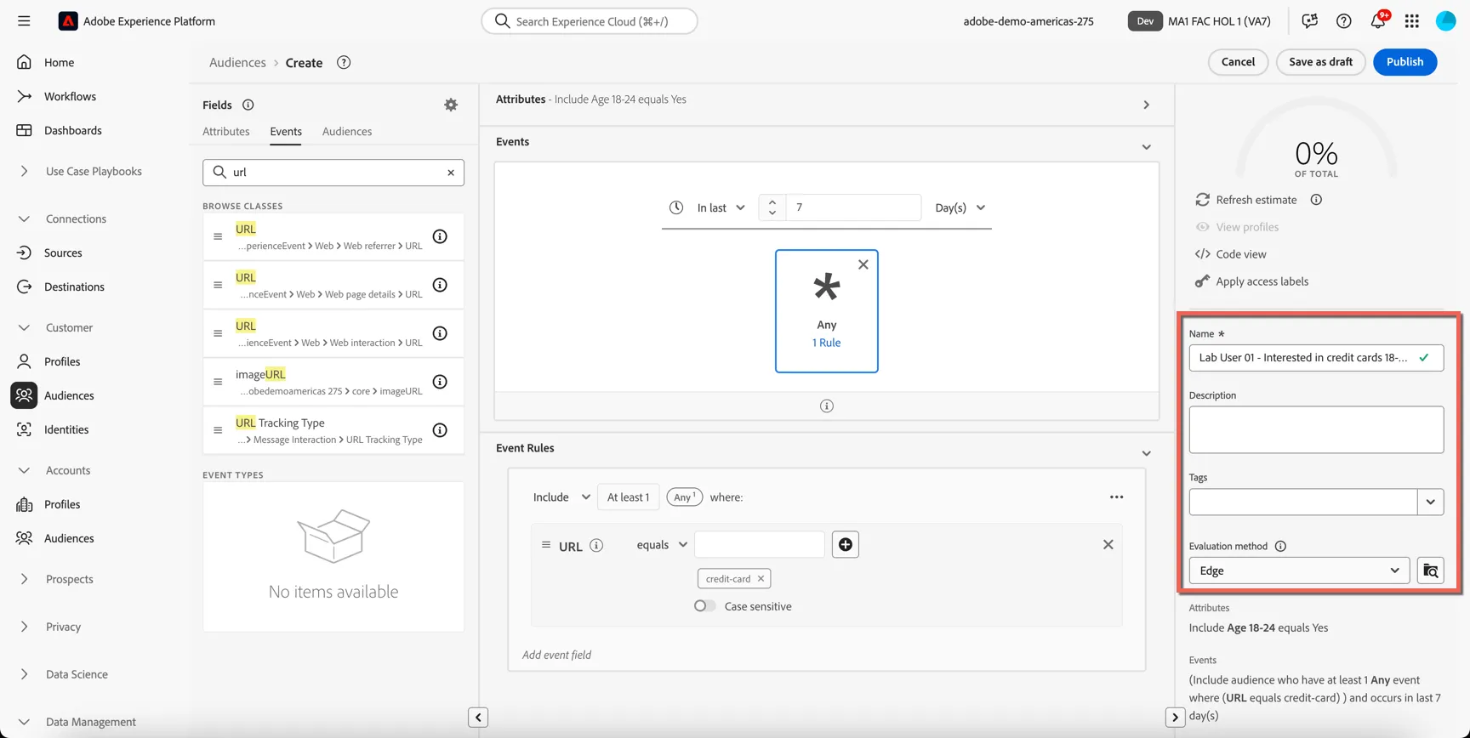The width and height of the screenshot is (1470, 738).
Task: Select the Events fields tab
Action: [x=286, y=132]
